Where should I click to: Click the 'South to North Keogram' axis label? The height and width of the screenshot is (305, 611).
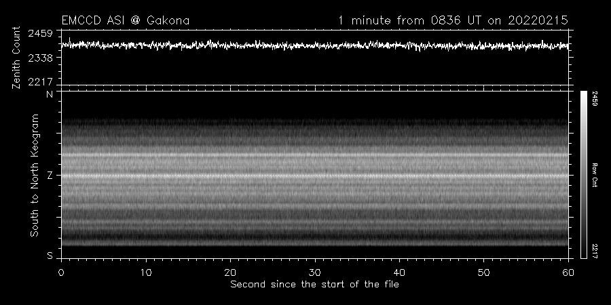[x=35, y=175]
